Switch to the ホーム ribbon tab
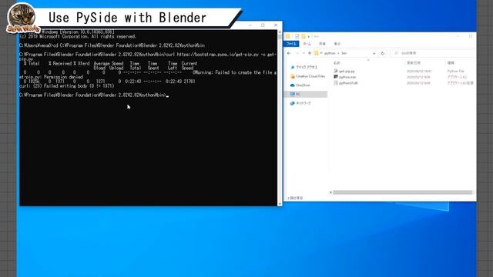493x277 pixels. 307,44
